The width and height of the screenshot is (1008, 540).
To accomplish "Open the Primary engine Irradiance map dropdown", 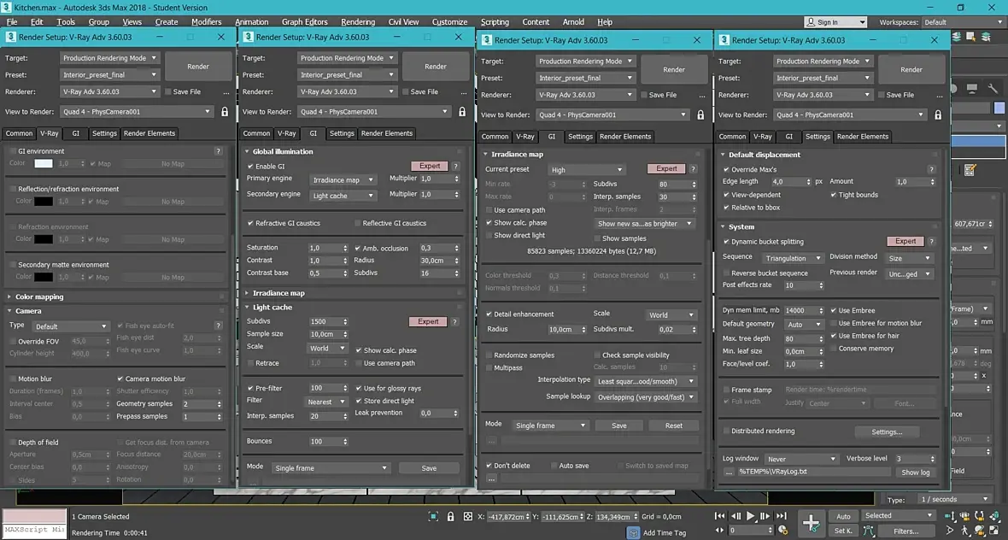I will pos(342,180).
